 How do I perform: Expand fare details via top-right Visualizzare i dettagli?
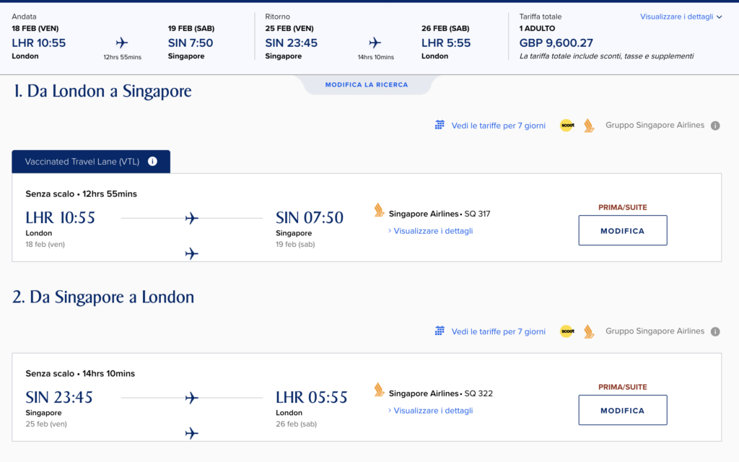(x=681, y=17)
